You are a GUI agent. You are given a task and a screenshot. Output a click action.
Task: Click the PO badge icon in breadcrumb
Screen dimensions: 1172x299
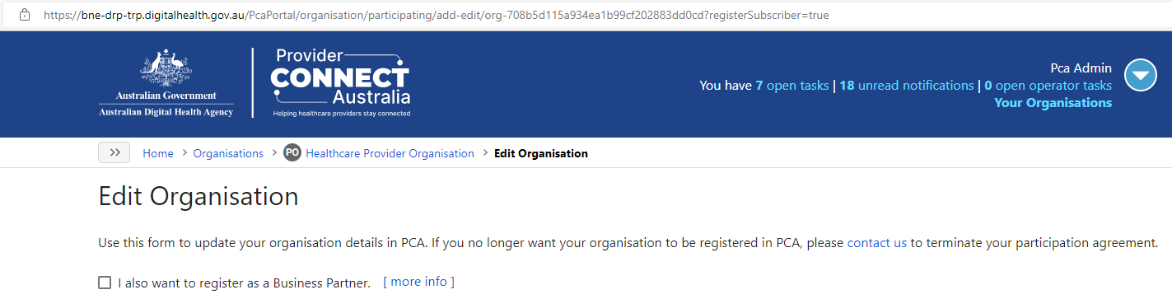pos(292,153)
